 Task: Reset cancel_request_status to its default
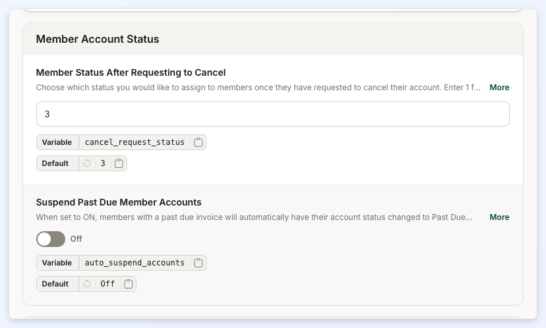(x=87, y=163)
